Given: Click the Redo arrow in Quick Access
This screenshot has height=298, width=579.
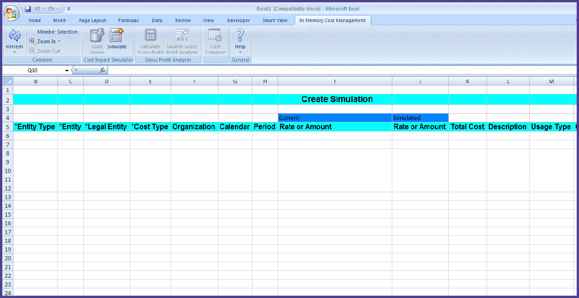Looking at the screenshot, I should 51,9.
